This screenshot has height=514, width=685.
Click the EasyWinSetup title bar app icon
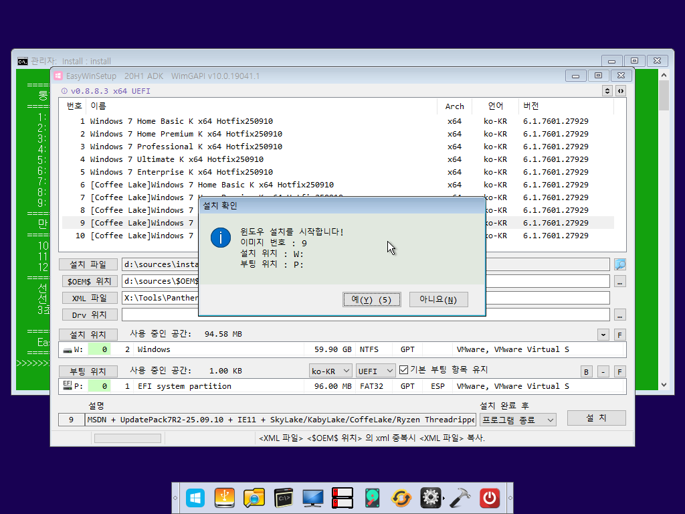pyautogui.click(x=58, y=76)
